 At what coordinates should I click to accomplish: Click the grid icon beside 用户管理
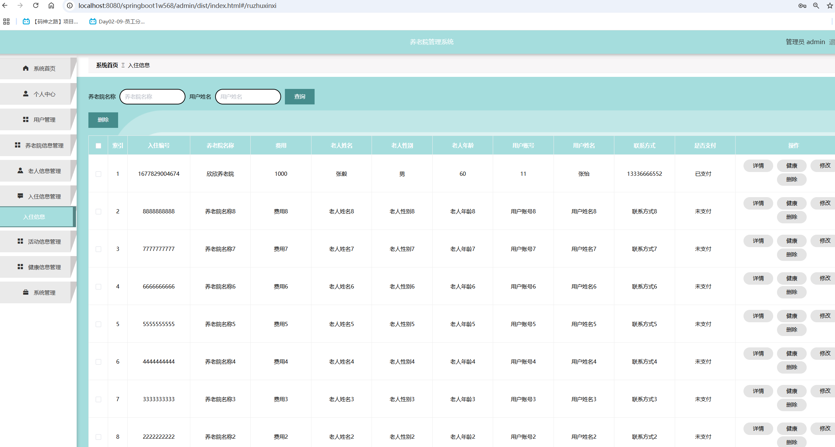(26, 119)
